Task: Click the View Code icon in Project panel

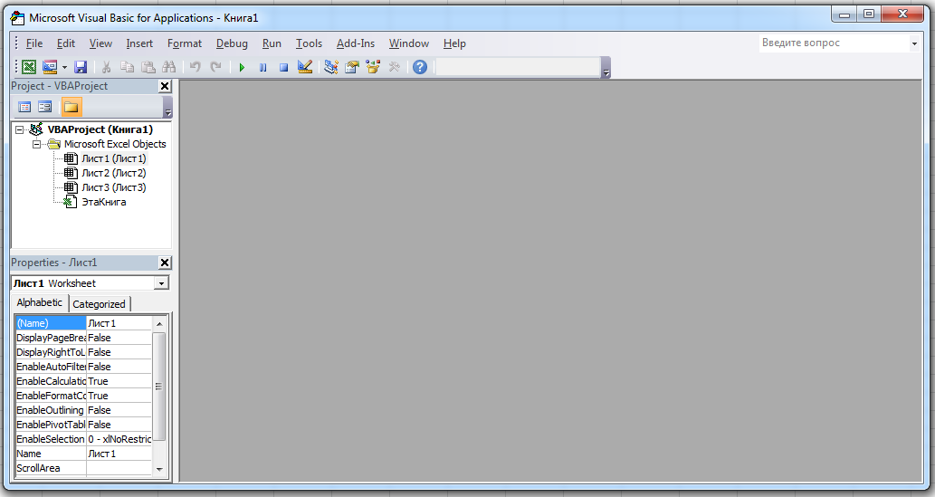Action: point(24,107)
